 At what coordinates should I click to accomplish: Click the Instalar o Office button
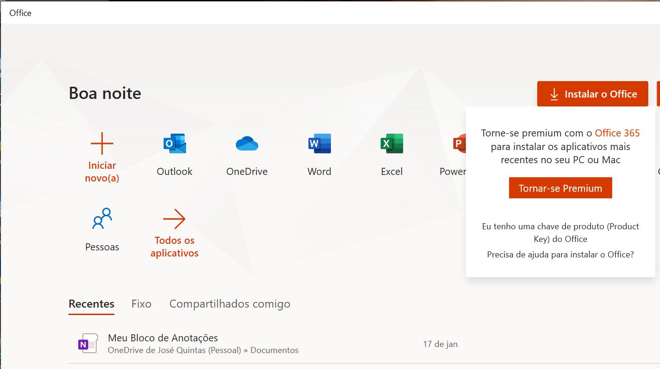point(592,94)
